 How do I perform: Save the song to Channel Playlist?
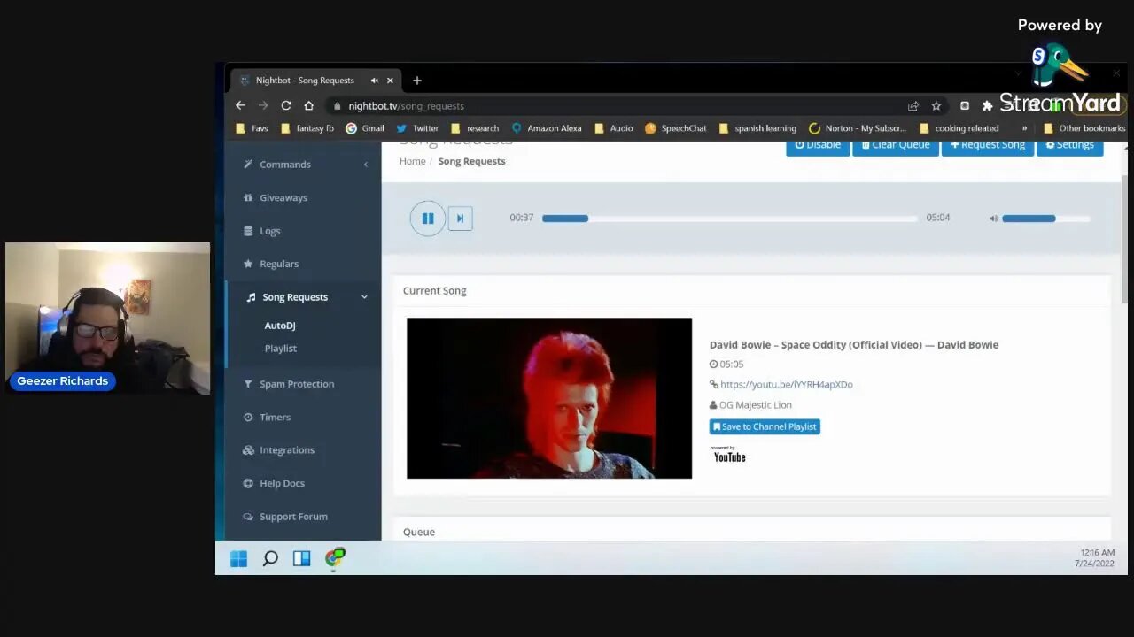click(765, 426)
